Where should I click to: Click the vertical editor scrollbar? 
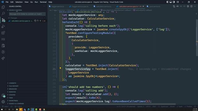click(197, 38)
